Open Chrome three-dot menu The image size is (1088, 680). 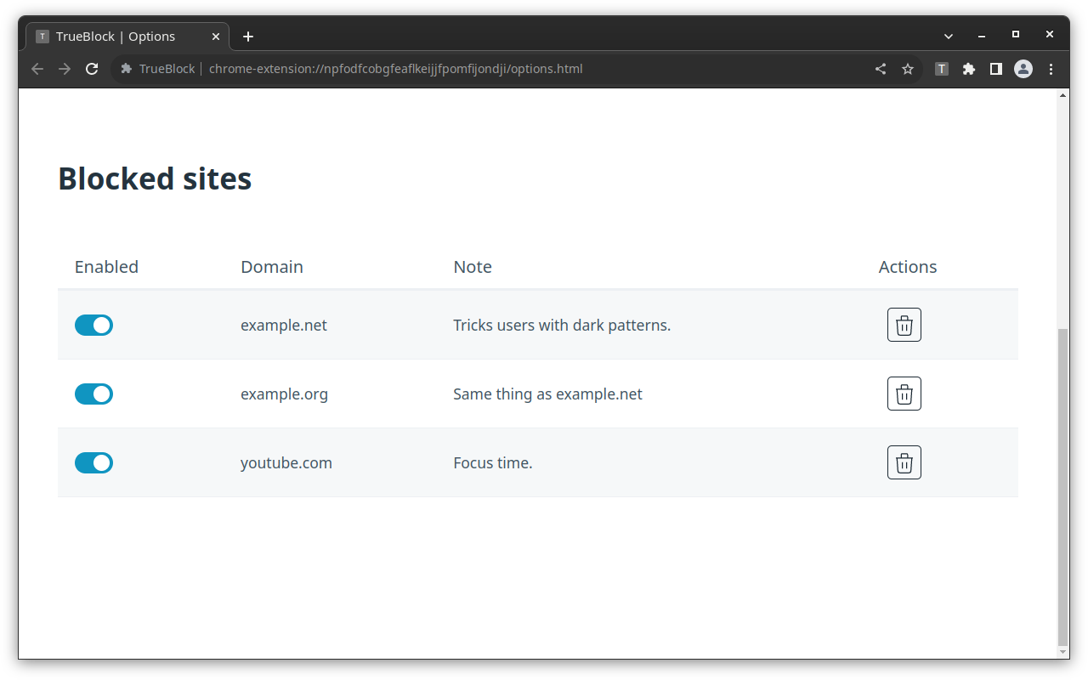pyautogui.click(x=1051, y=69)
